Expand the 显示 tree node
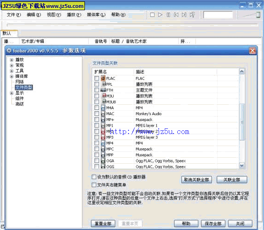Screen dimensions: 264x230 (x=12, y=93)
